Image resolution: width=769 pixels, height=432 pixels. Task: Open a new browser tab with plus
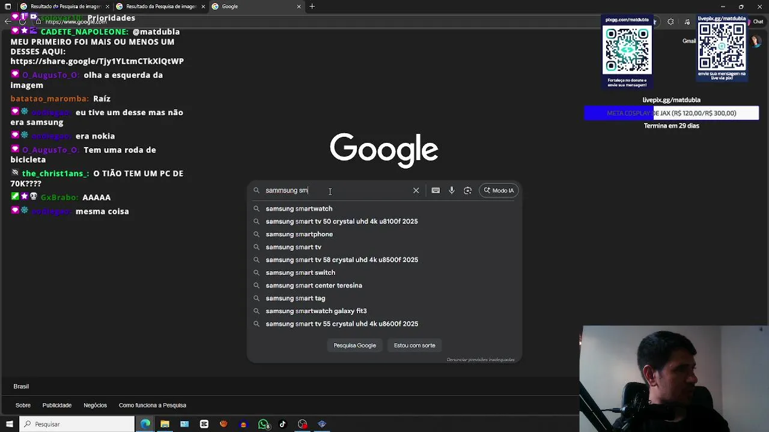[x=312, y=7]
